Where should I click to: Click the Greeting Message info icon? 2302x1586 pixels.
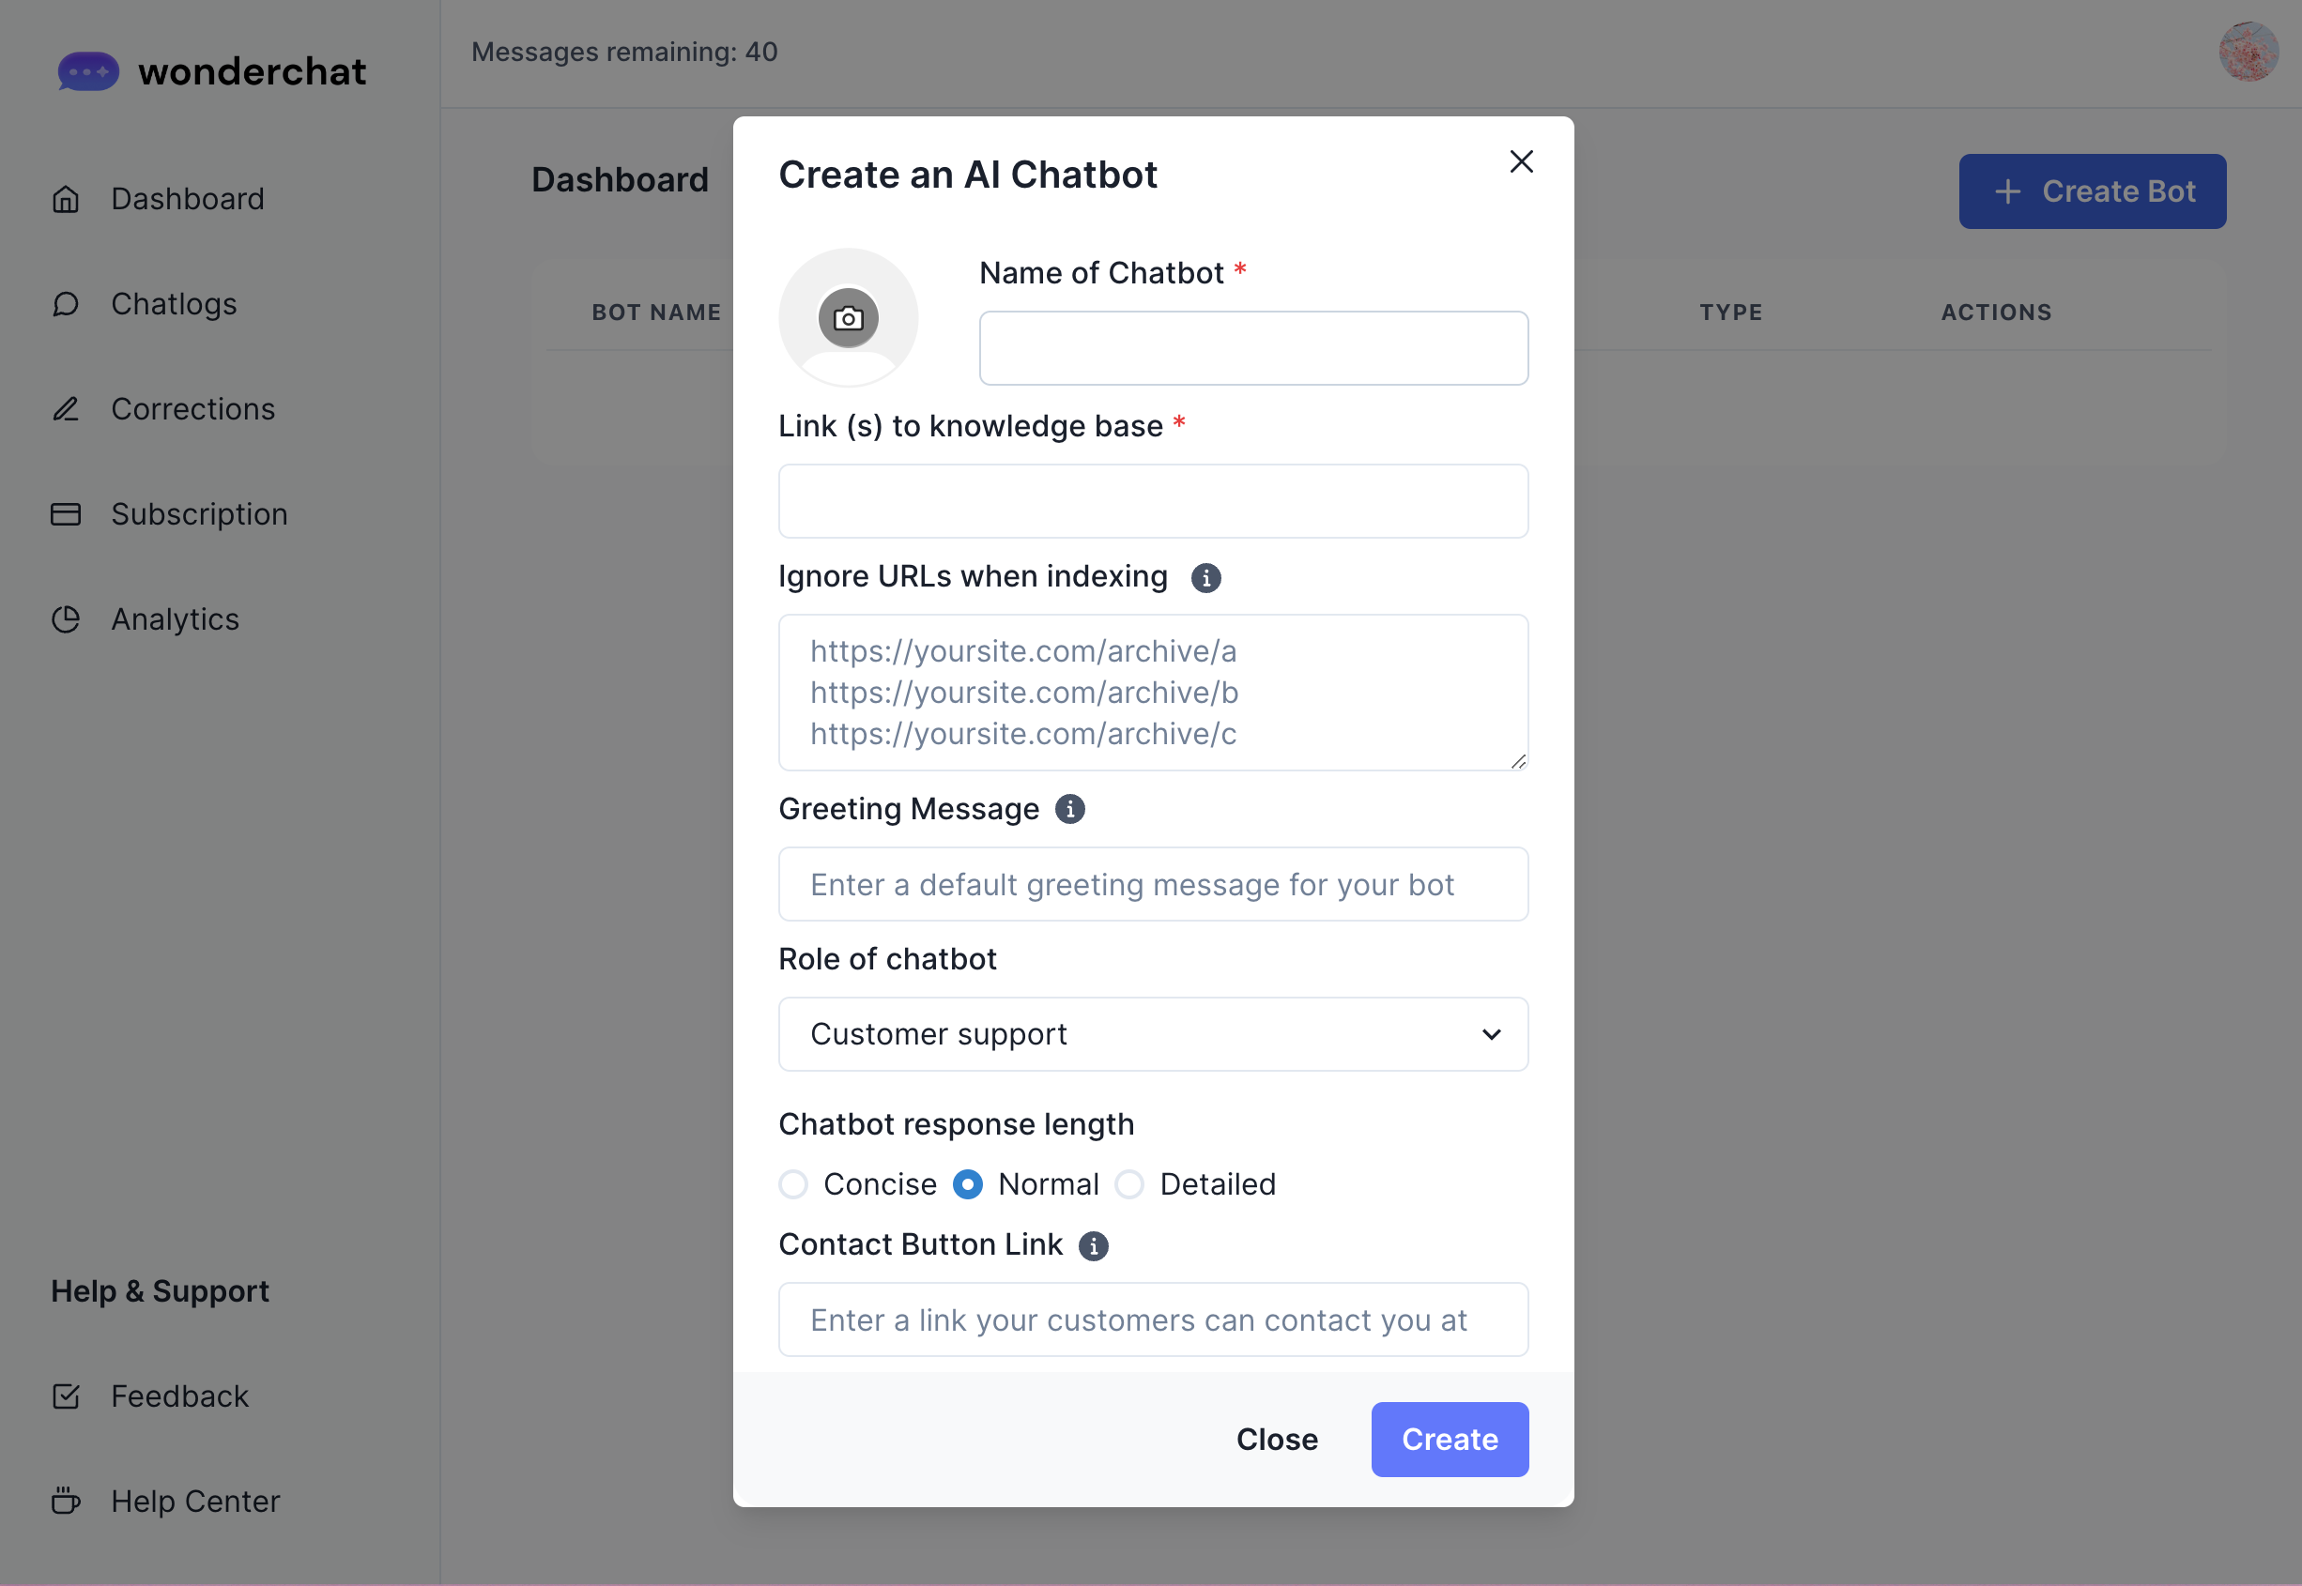click(x=1069, y=809)
